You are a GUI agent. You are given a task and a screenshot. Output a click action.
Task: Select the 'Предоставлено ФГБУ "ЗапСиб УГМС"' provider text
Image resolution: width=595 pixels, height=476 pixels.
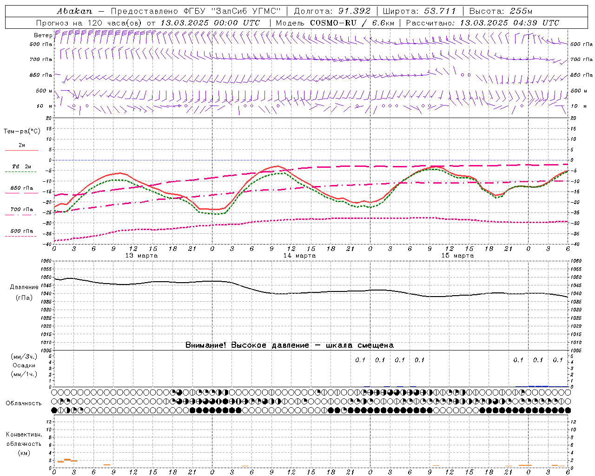click(x=196, y=11)
